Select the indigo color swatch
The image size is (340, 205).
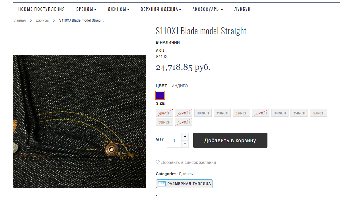[x=160, y=95]
